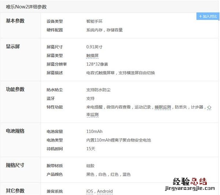The width and height of the screenshot is (220, 195).
Task: Click the 硅胶 wristband material value
Action: click(x=90, y=166)
